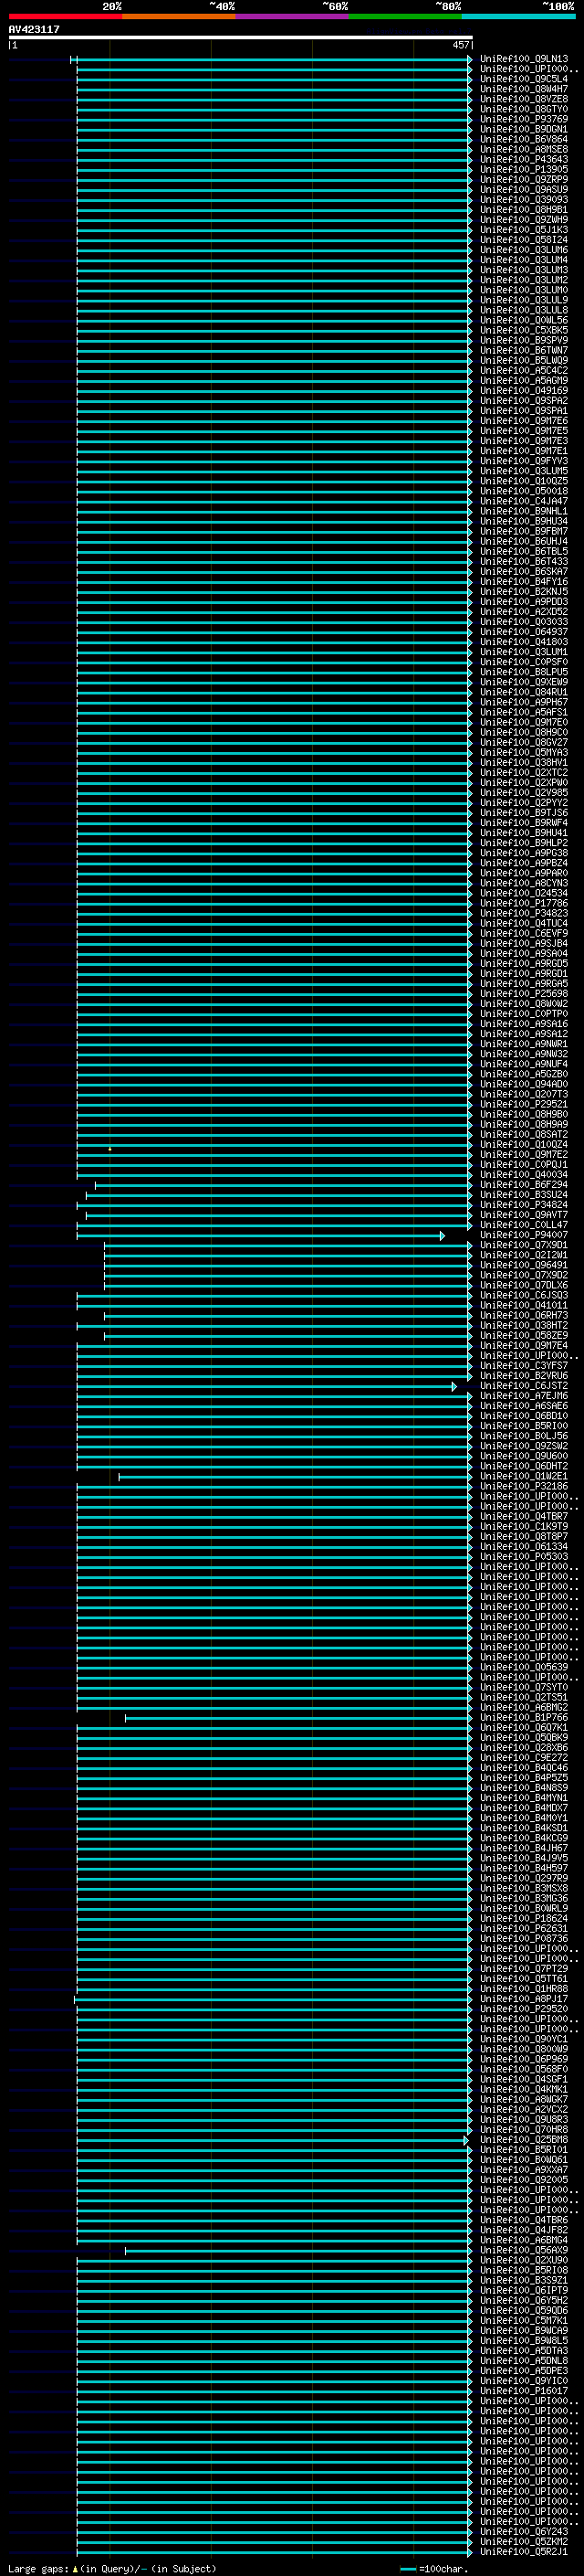Select hit label UniRef100_A6SAE6

coord(524,1405)
